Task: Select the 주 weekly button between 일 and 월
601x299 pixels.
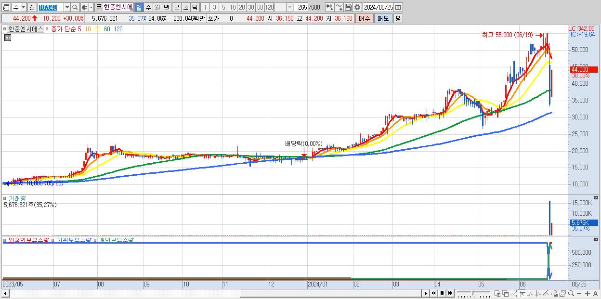Action: point(148,7)
